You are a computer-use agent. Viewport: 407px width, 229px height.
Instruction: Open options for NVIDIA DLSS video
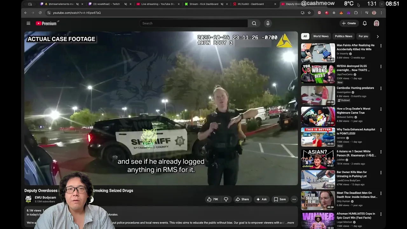381,66
